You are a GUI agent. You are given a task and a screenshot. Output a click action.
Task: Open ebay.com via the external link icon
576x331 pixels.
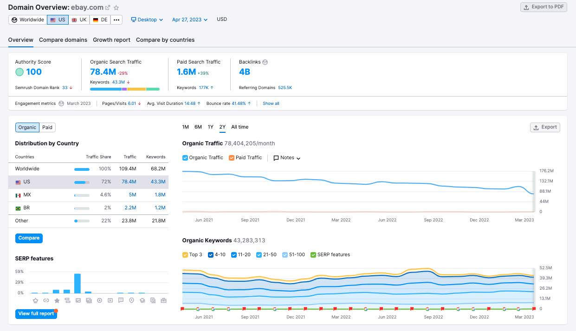(x=108, y=8)
